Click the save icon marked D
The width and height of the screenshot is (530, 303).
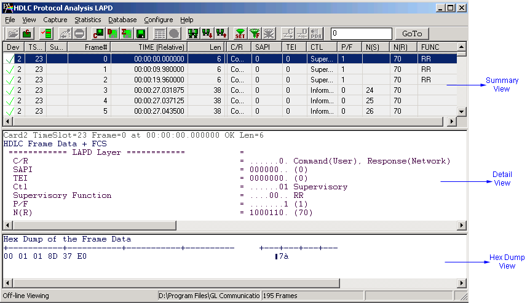pos(113,34)
